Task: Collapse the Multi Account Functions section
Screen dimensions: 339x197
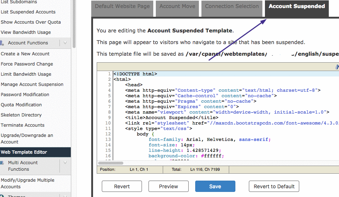Action: tap(65, 163)
